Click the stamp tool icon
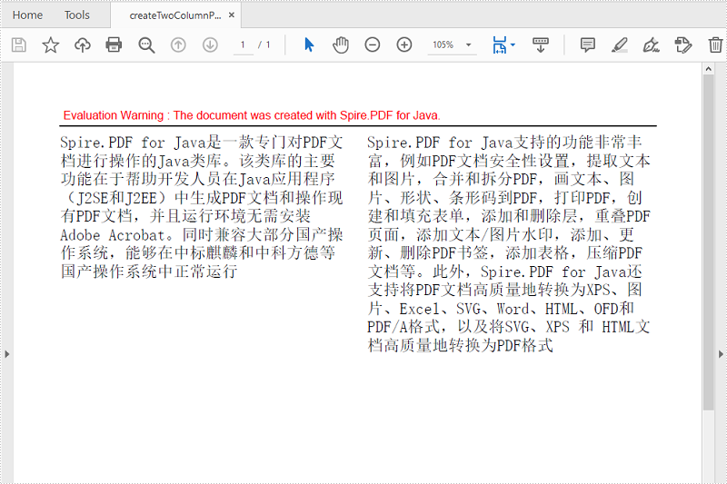The width and height of the screenshot is (727, 484). point(683,44)
